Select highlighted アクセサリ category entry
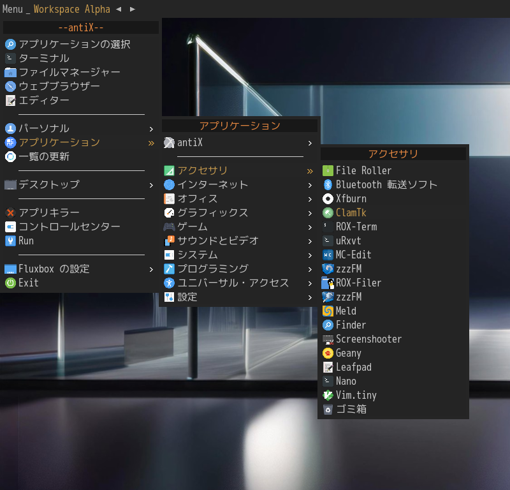The width and height of the screenshot is (510, 490). pos(240,170)
